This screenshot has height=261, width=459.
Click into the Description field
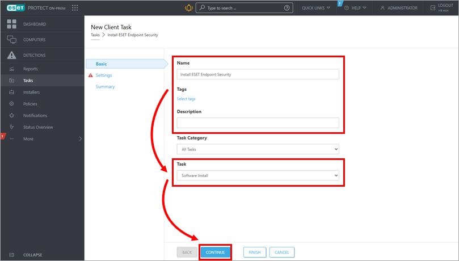pos(258,123)
